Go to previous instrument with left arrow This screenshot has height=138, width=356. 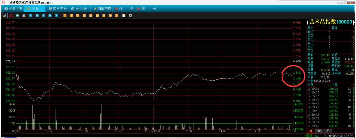coord(308,22)
